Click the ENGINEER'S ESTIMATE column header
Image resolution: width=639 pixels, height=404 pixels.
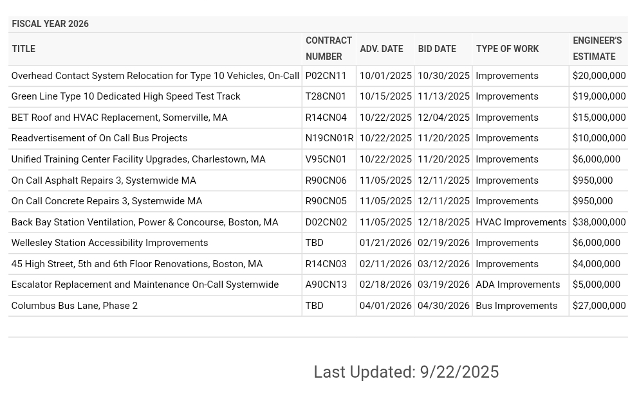[597, 49]
